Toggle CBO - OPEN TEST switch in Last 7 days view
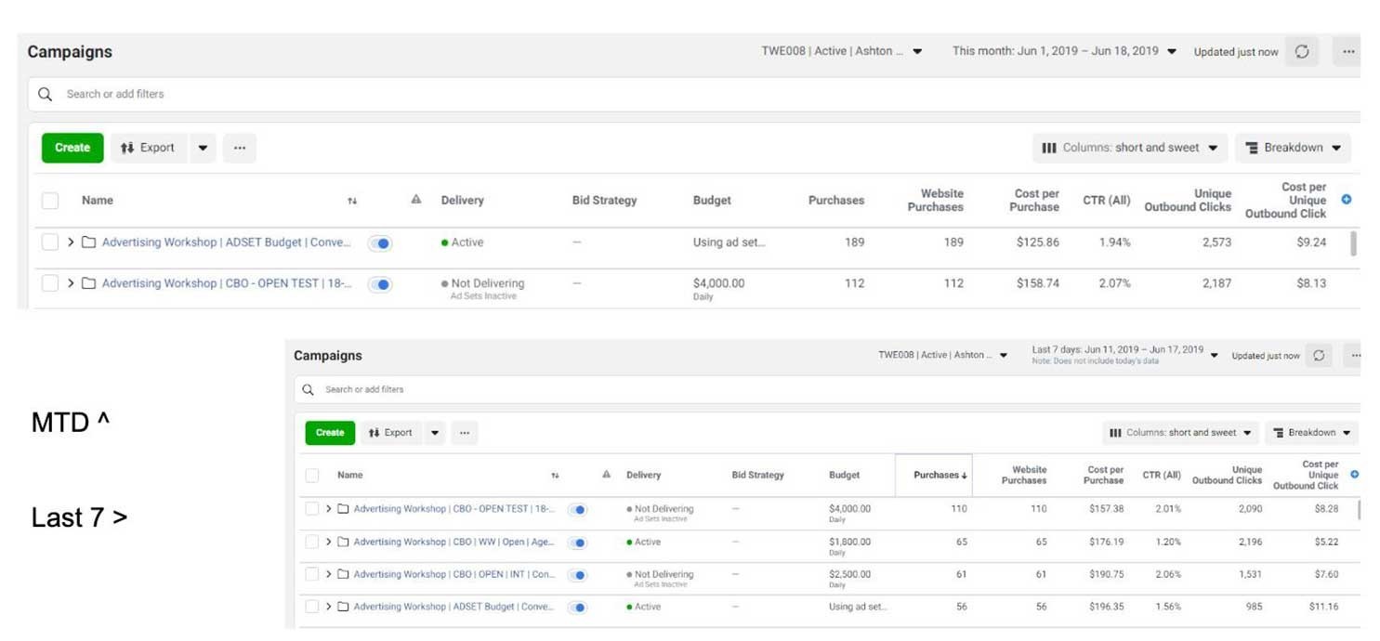The image size is (1380, 641). pos(577,510)
